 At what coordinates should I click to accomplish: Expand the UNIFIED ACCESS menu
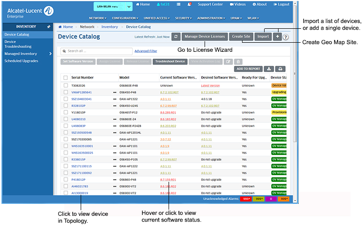(157, 18)
